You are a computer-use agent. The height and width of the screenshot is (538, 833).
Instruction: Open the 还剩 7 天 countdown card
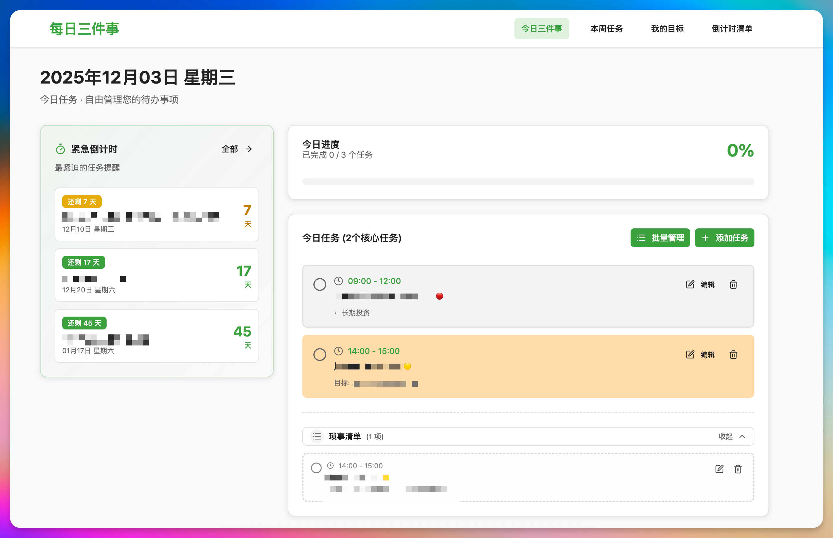(x=157, y=214)
